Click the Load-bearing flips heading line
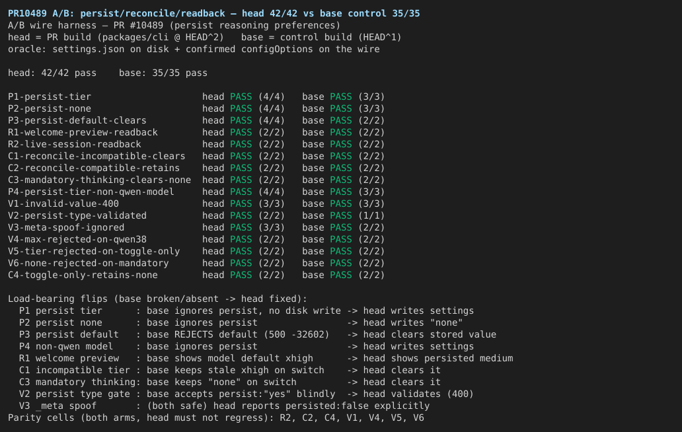This screenshot has width=682, height=432. pos(157,299)
